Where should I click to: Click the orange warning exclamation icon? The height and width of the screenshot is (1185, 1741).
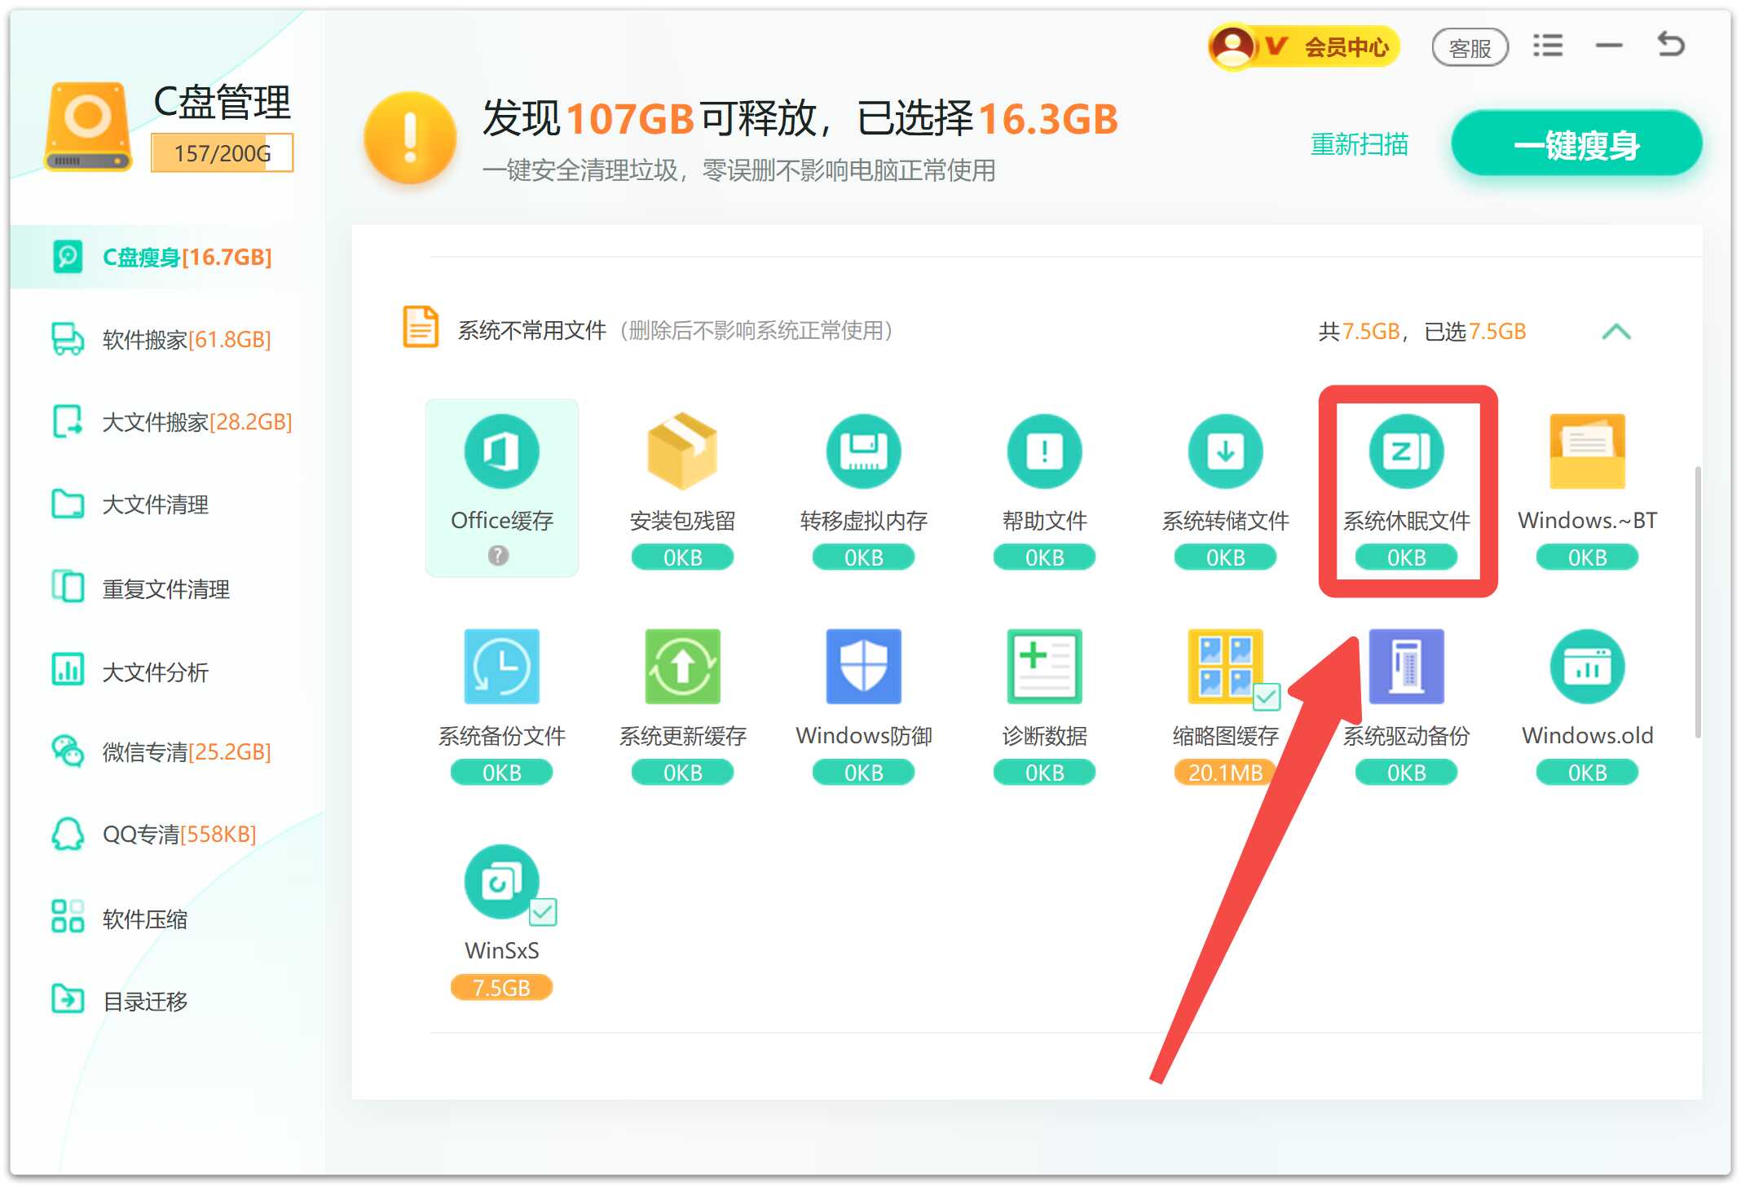click(x=410, y=137)
